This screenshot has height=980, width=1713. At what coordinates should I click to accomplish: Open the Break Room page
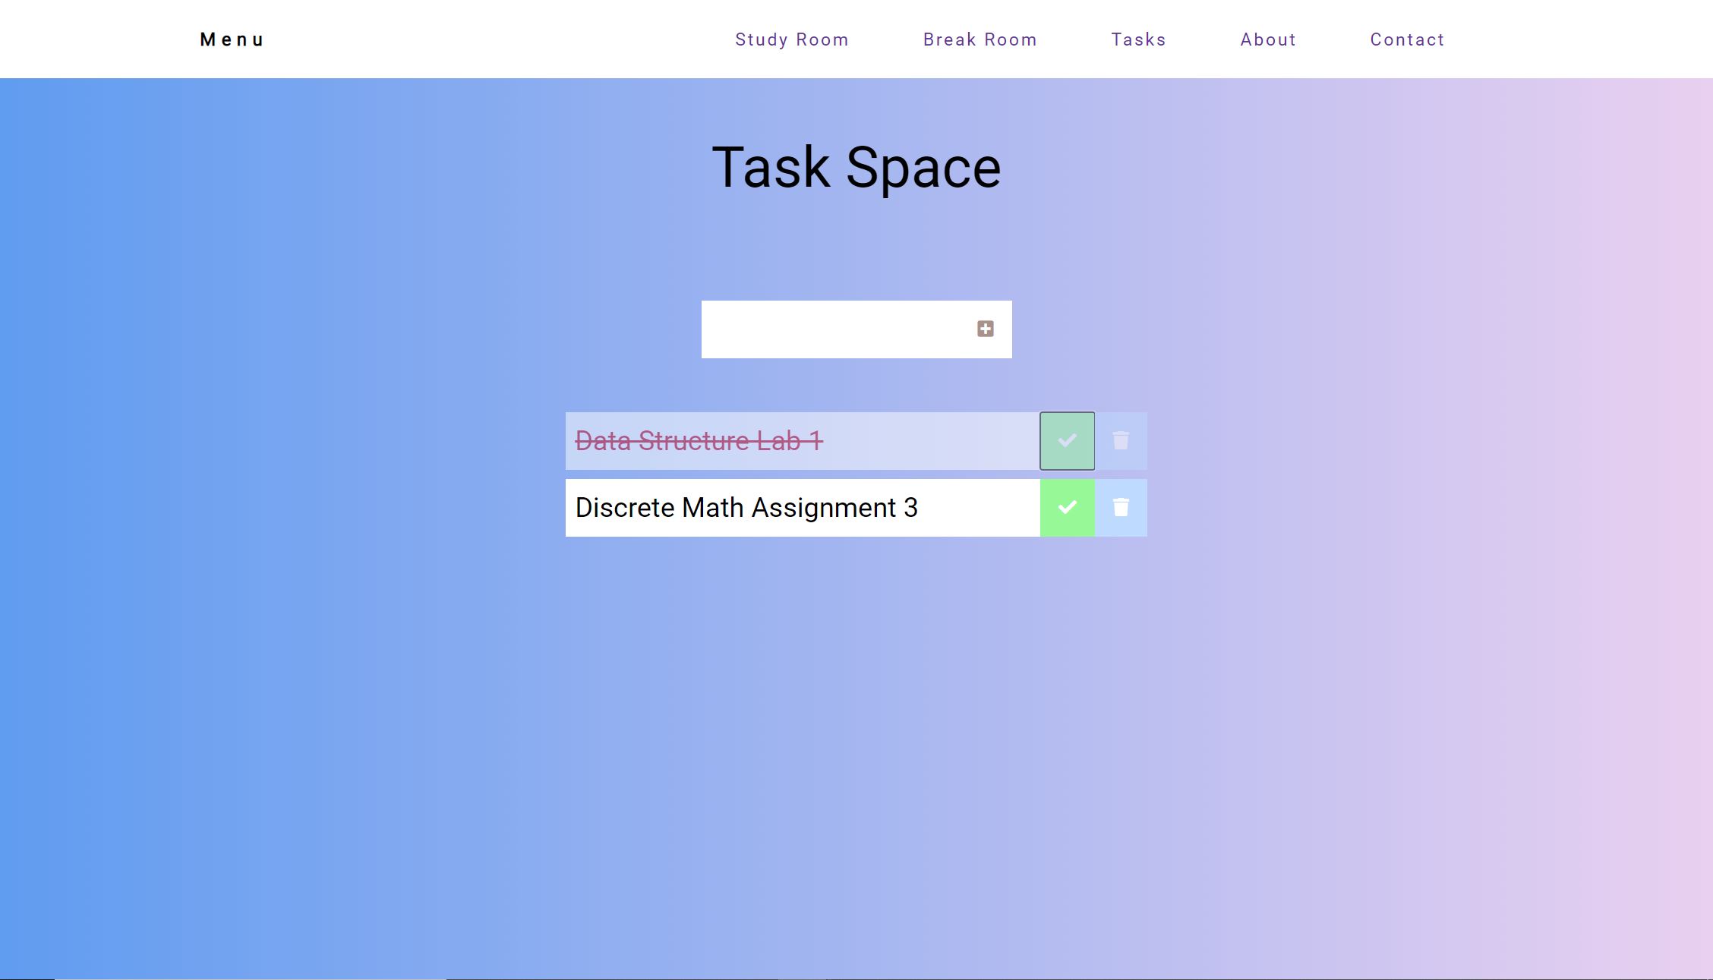pyautogui.click(x=980, y=39)
